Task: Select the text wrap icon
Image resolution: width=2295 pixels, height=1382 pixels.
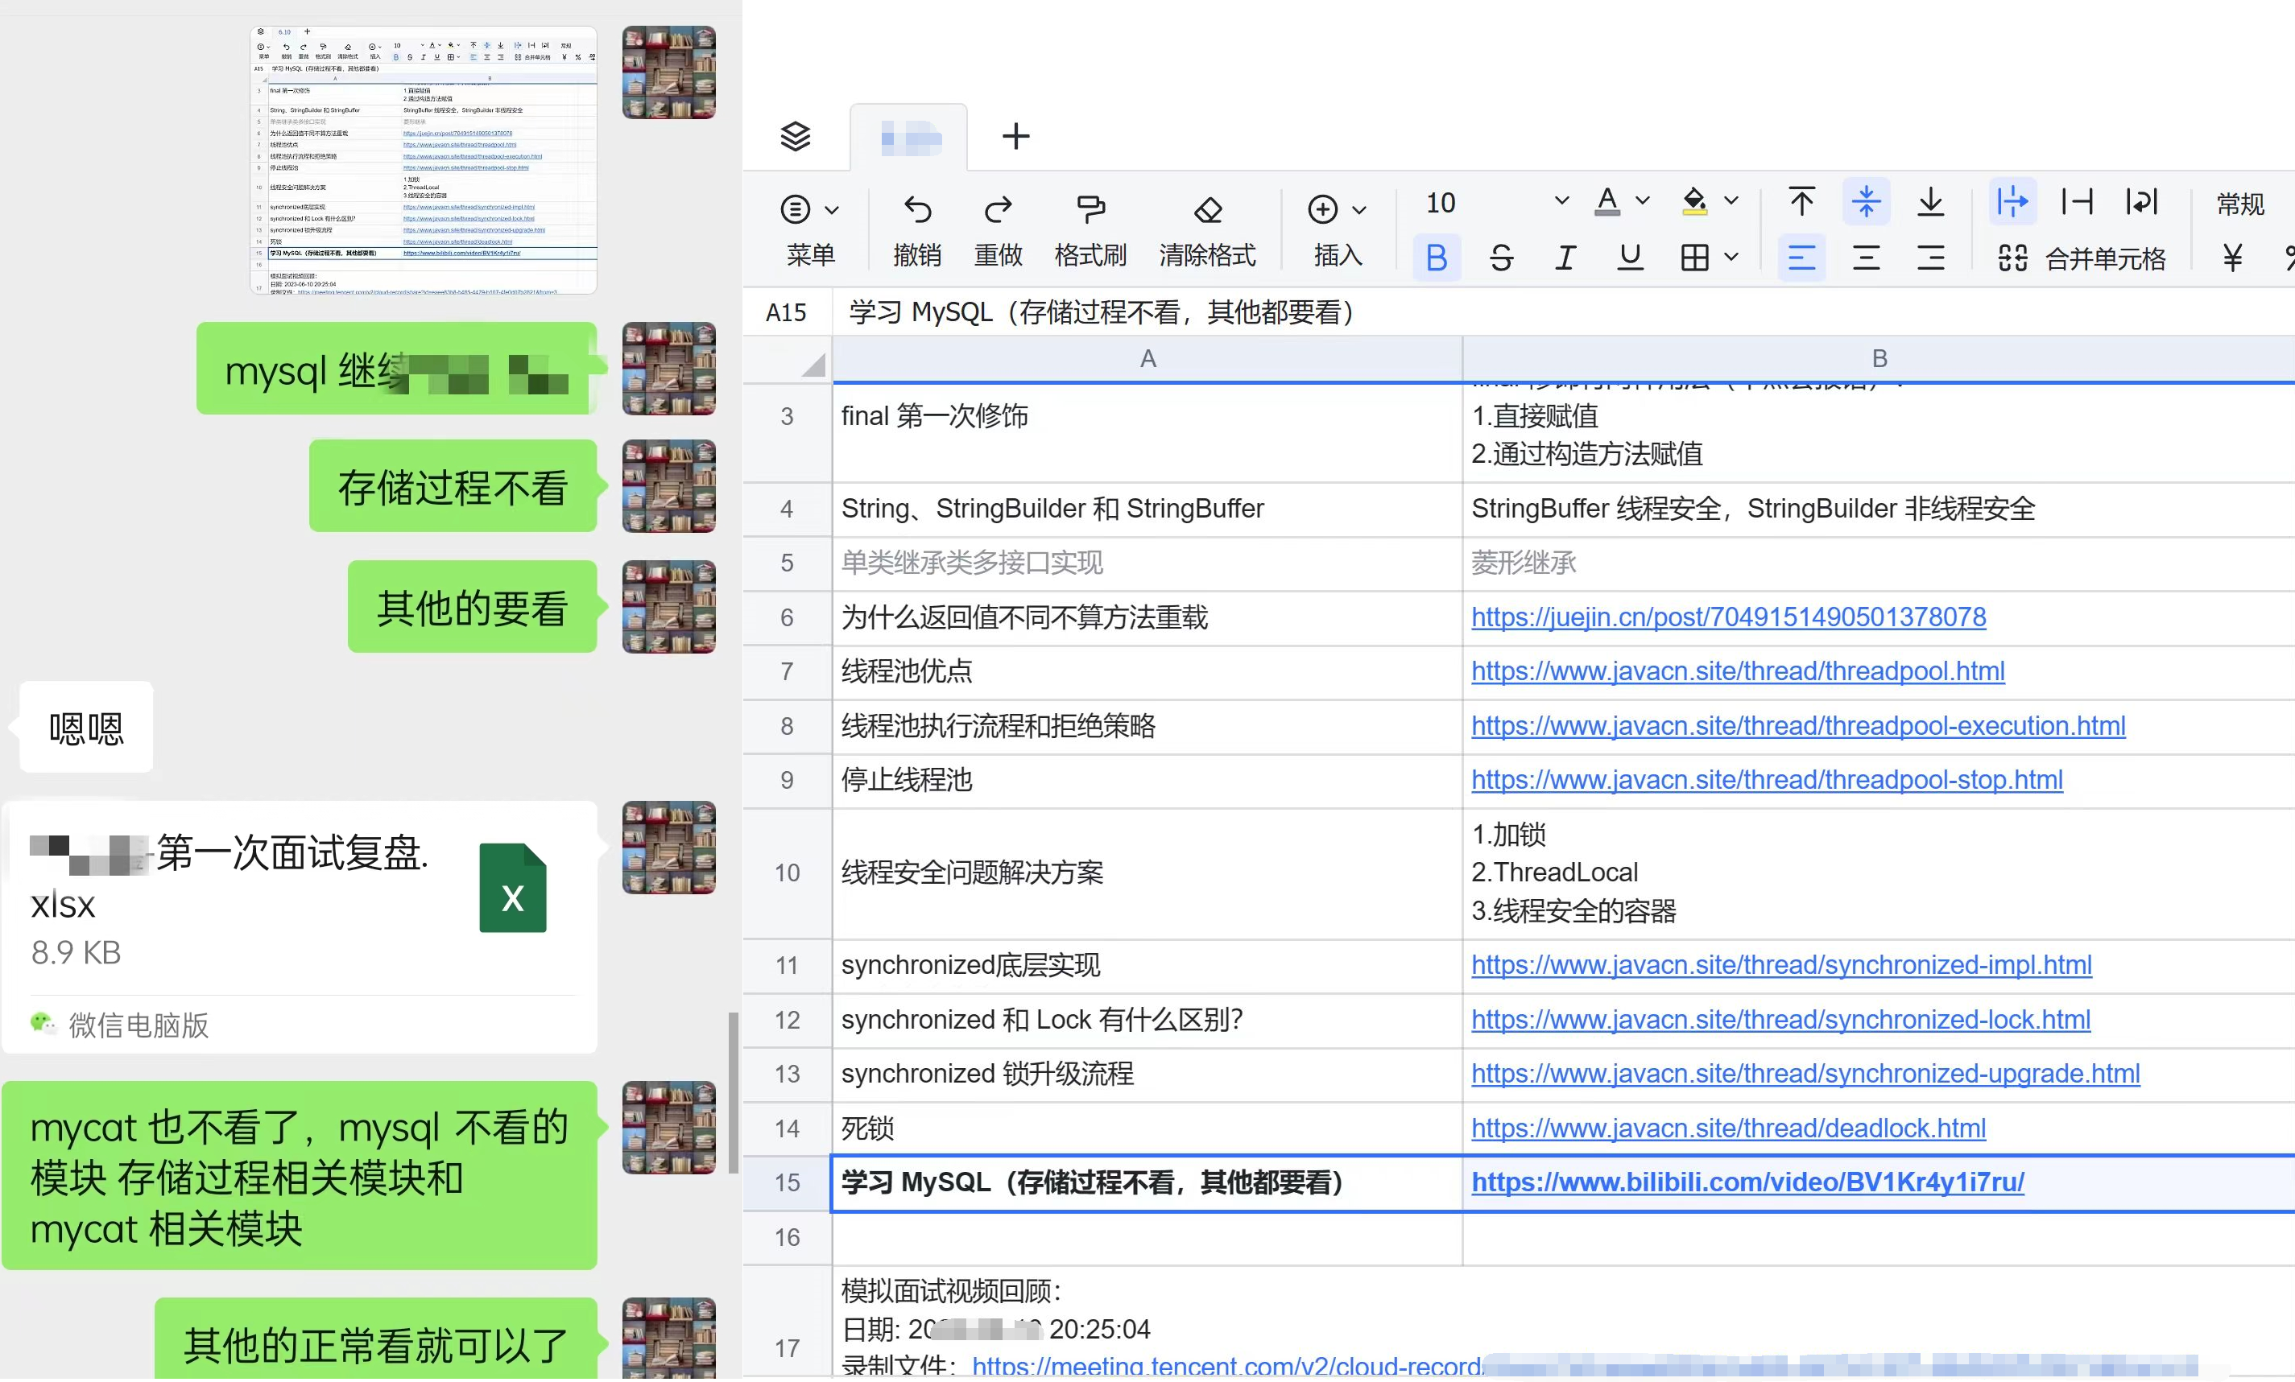Action: point(2141,201)
